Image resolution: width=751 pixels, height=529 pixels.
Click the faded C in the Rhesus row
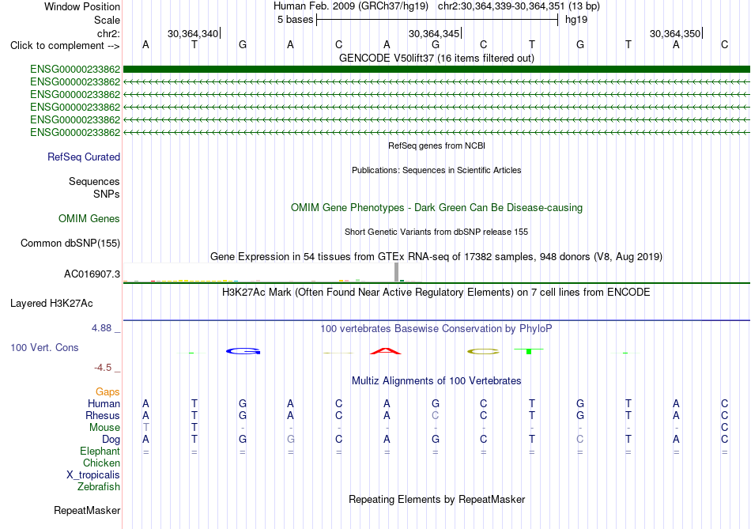(x=435, y=415)
